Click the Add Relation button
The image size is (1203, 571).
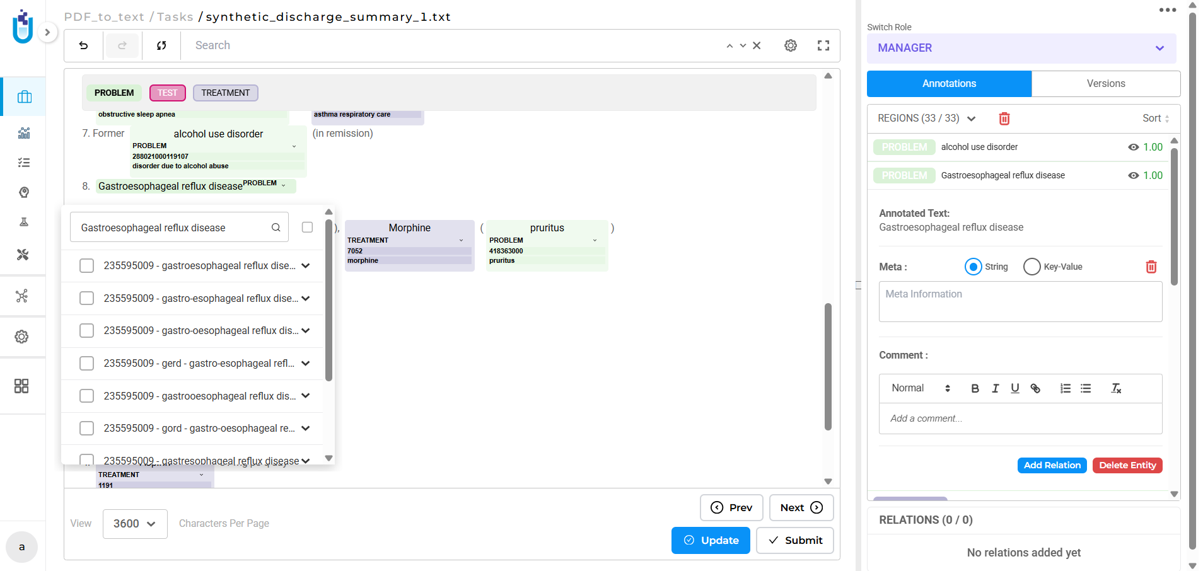1052,465
